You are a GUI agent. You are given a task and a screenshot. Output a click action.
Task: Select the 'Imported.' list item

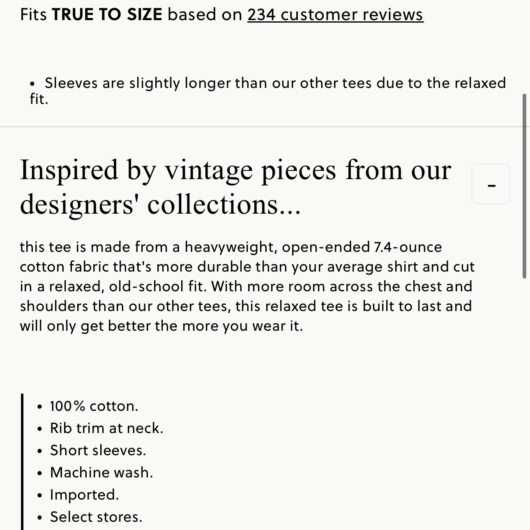point(85,495)
